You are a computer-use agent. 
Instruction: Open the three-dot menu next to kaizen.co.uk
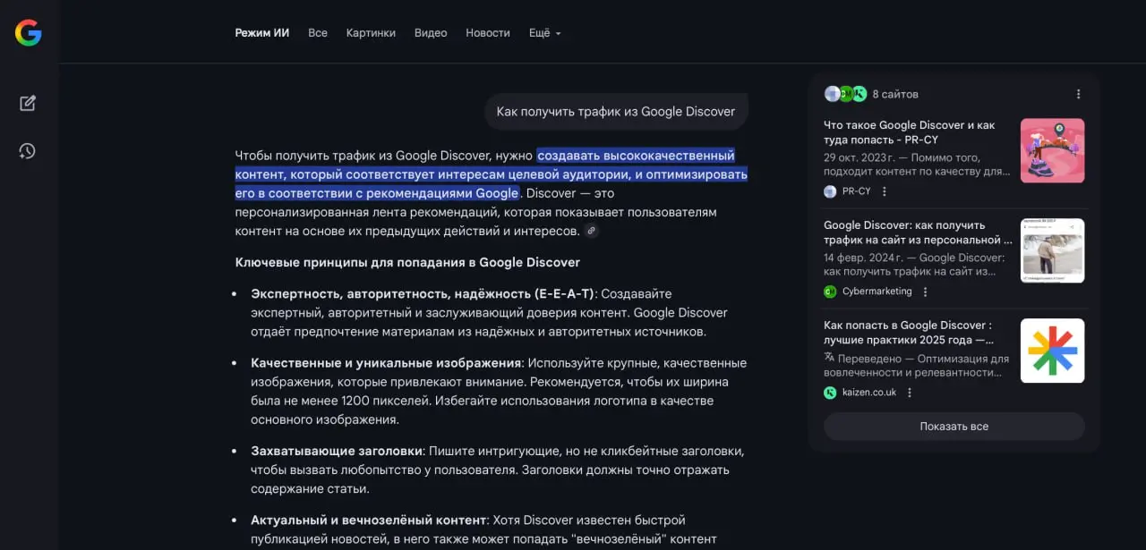pyautogui.click(x=910, y=393)
